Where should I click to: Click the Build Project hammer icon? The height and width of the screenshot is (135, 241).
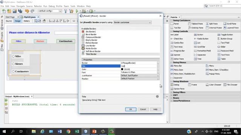click(x=66, y=11)
